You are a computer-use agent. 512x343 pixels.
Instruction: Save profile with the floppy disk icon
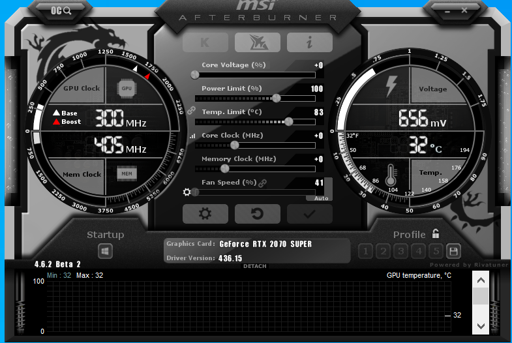pyautogui.click(x=453, y=251)
